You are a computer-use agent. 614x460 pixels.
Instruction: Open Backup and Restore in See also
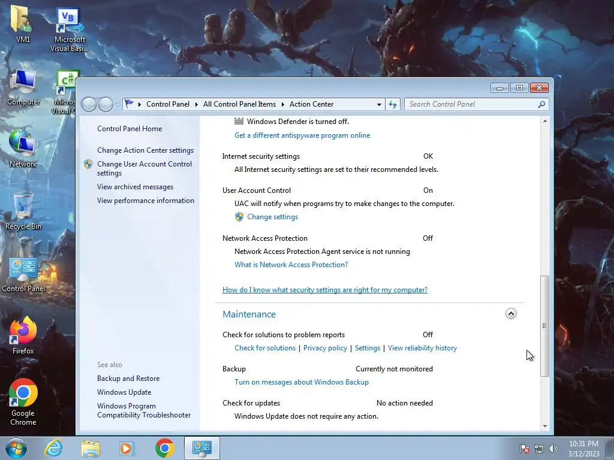click(128, 379)
